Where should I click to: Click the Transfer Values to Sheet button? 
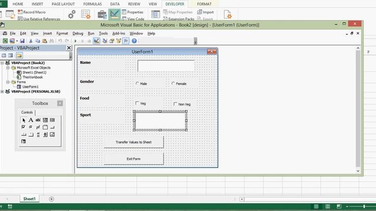pyautogui.click(x=133, y=142)
